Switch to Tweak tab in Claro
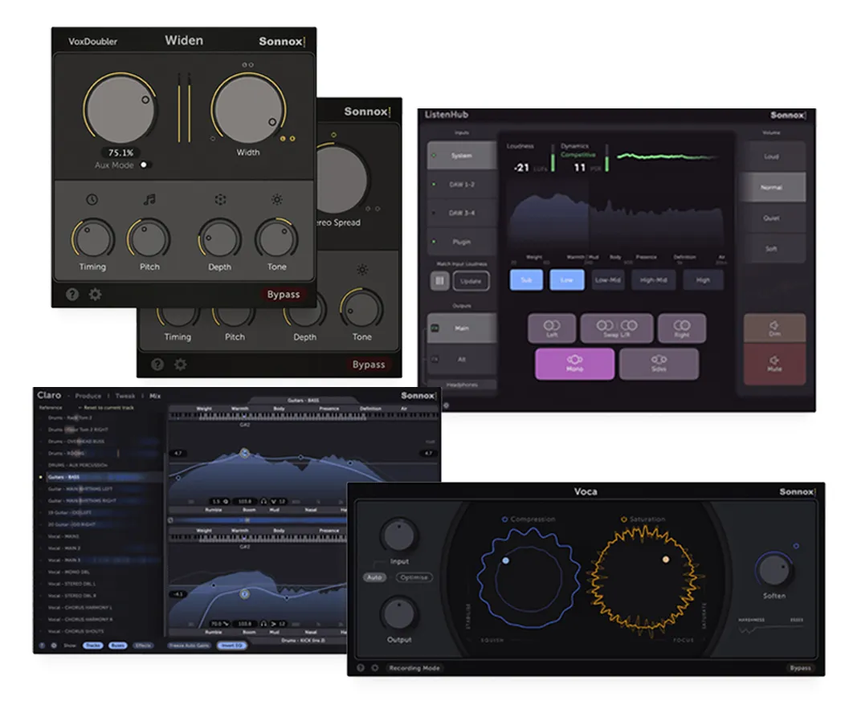The height and width of the screenshot is (717, 849). [125, 396]
